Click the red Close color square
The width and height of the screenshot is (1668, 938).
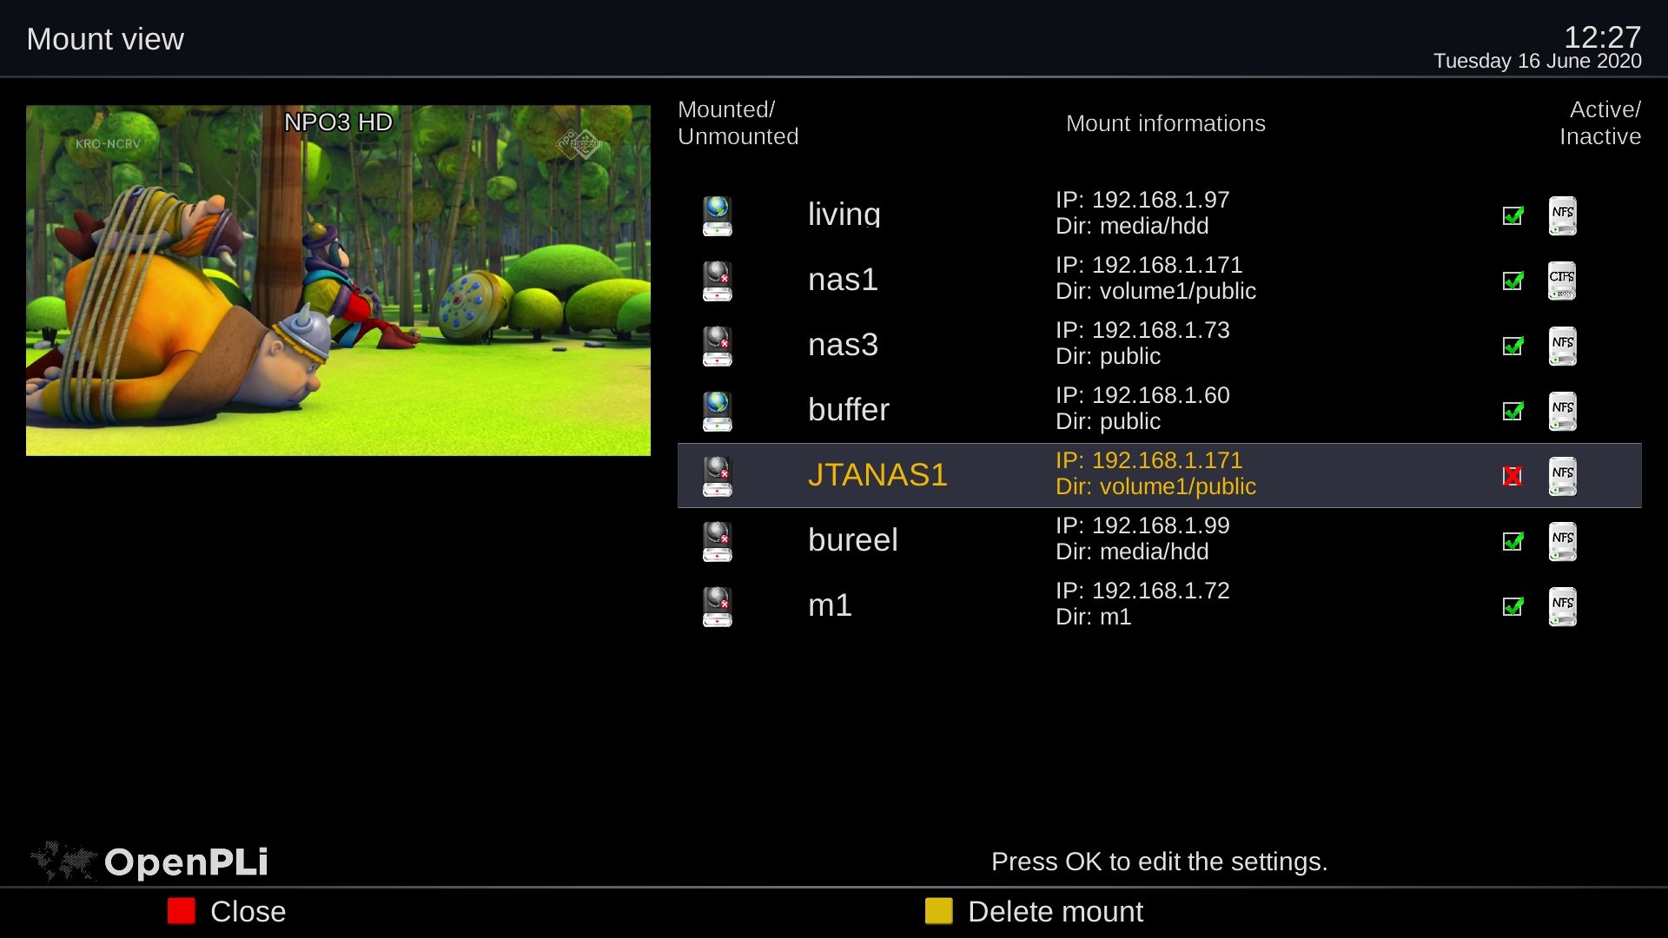pos(182,912)
